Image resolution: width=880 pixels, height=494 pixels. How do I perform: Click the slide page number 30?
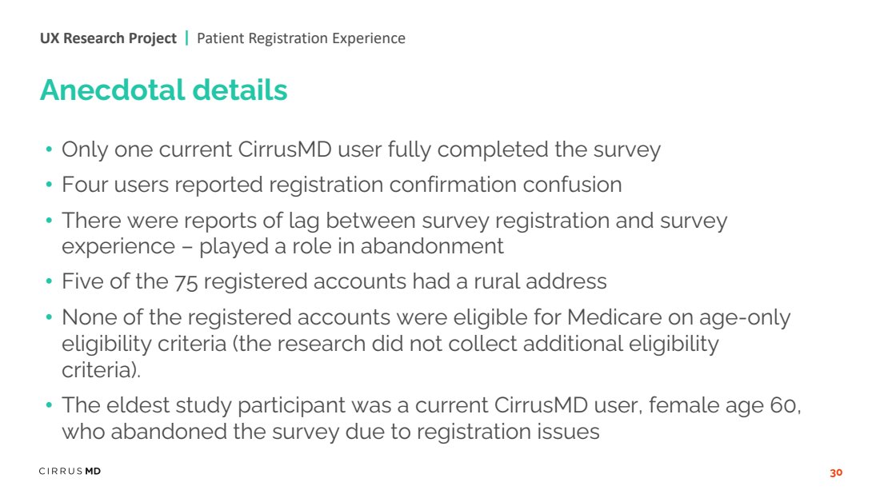point(836,472)
